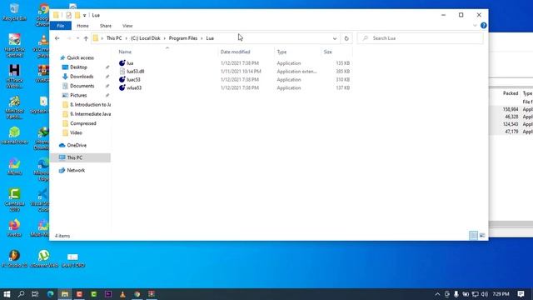The width and height of the screenshot is (533, 300).
Task: Open the volume control in system tray
Action: point(485,294)
